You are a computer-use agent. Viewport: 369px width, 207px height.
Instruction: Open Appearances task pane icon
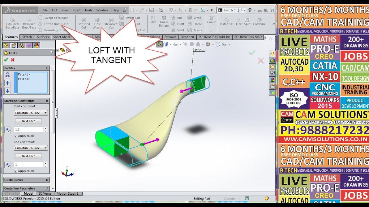[x=272, y=80]
